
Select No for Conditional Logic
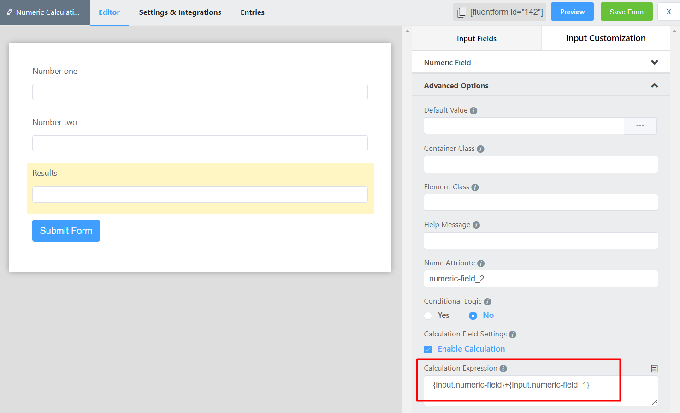coord(473,316)
